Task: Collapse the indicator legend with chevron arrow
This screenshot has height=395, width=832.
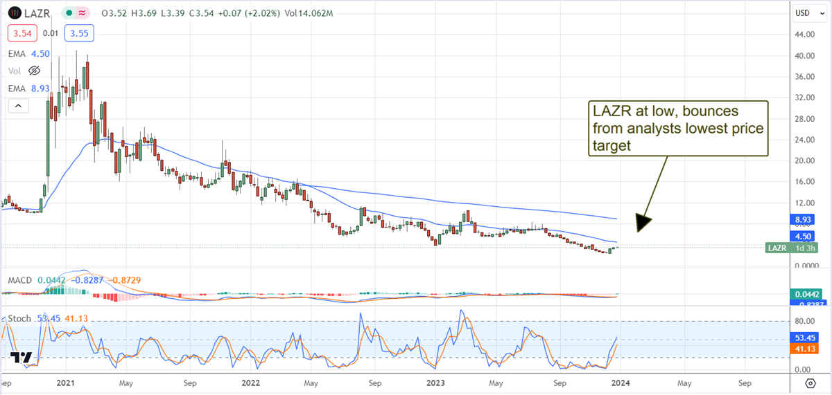Action: coord(18,106)
